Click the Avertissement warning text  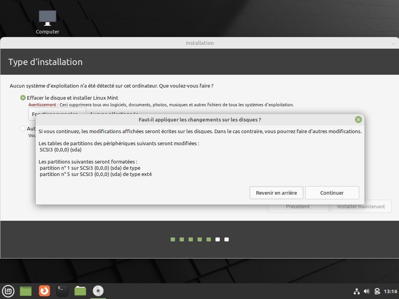pos(42,105)
